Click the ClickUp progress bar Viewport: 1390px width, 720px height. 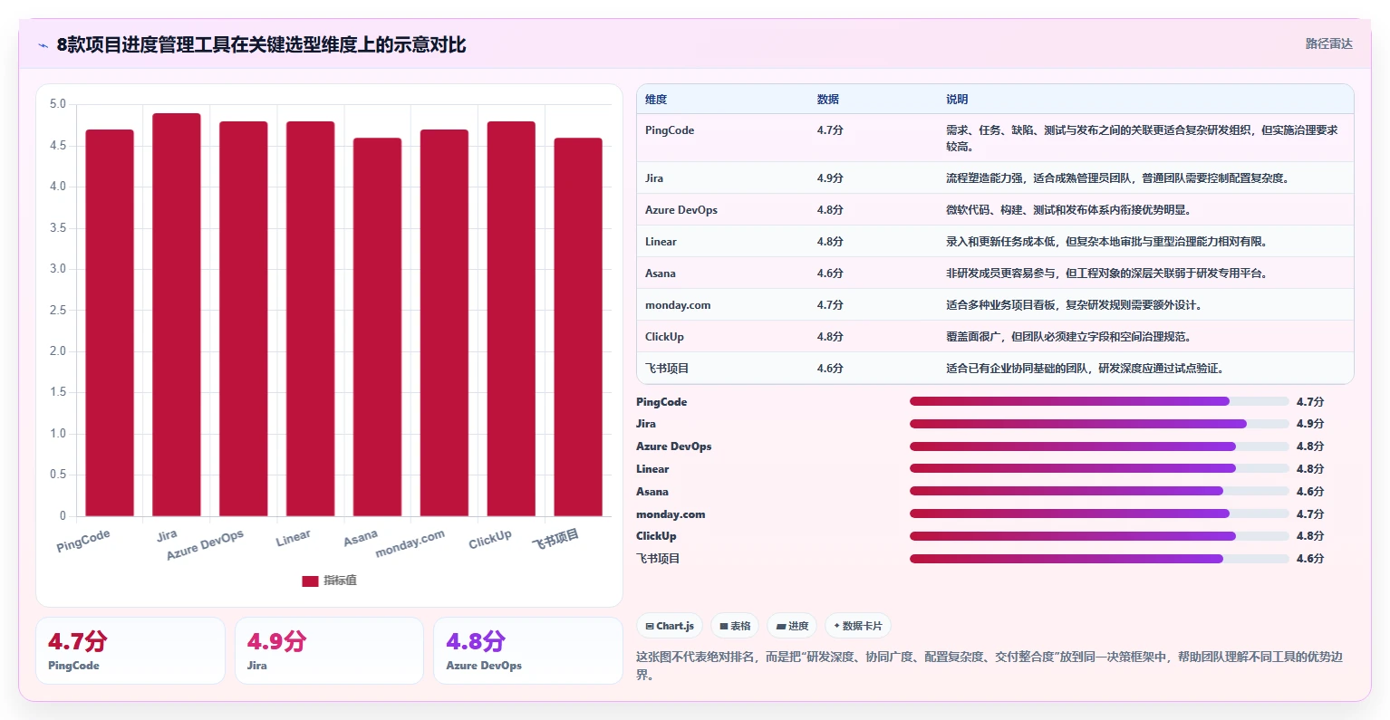[x=1099, y=536]
